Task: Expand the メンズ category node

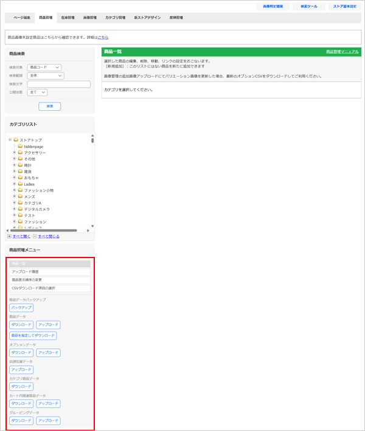Action: click(14, 197)
